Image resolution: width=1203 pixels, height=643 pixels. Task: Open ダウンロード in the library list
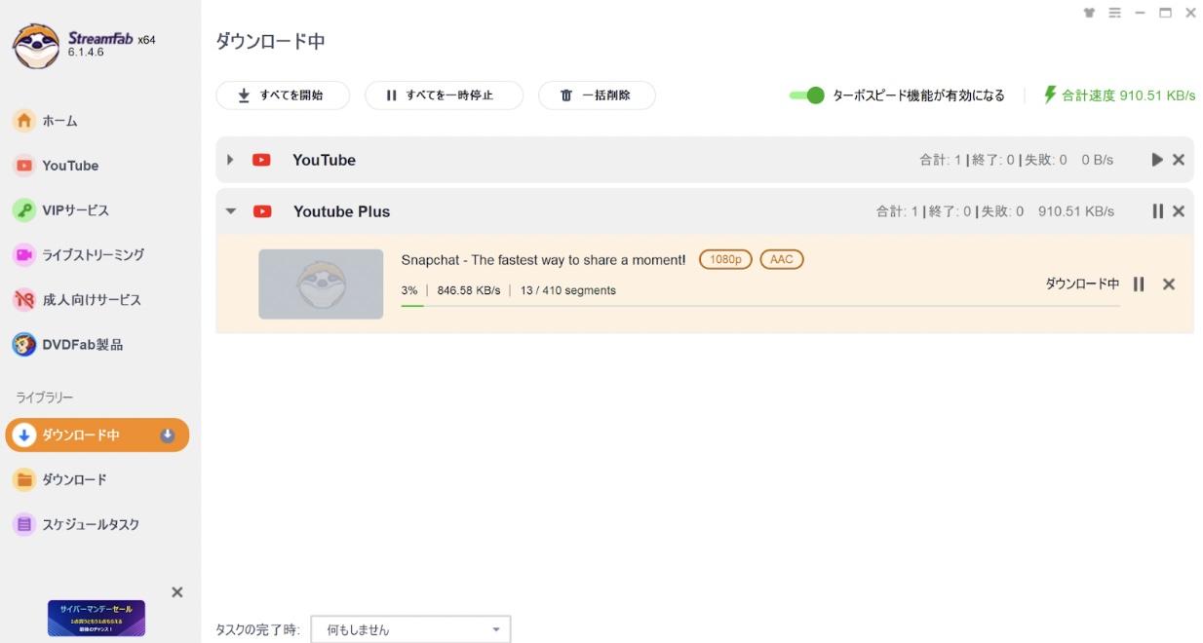[x=74, y=479]
